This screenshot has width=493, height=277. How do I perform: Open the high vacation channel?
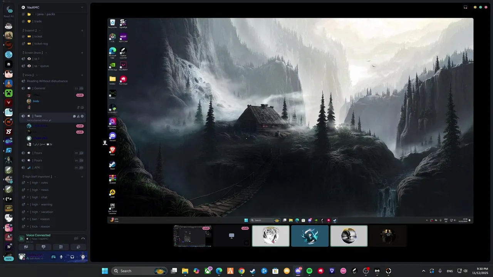coord(53,212)
